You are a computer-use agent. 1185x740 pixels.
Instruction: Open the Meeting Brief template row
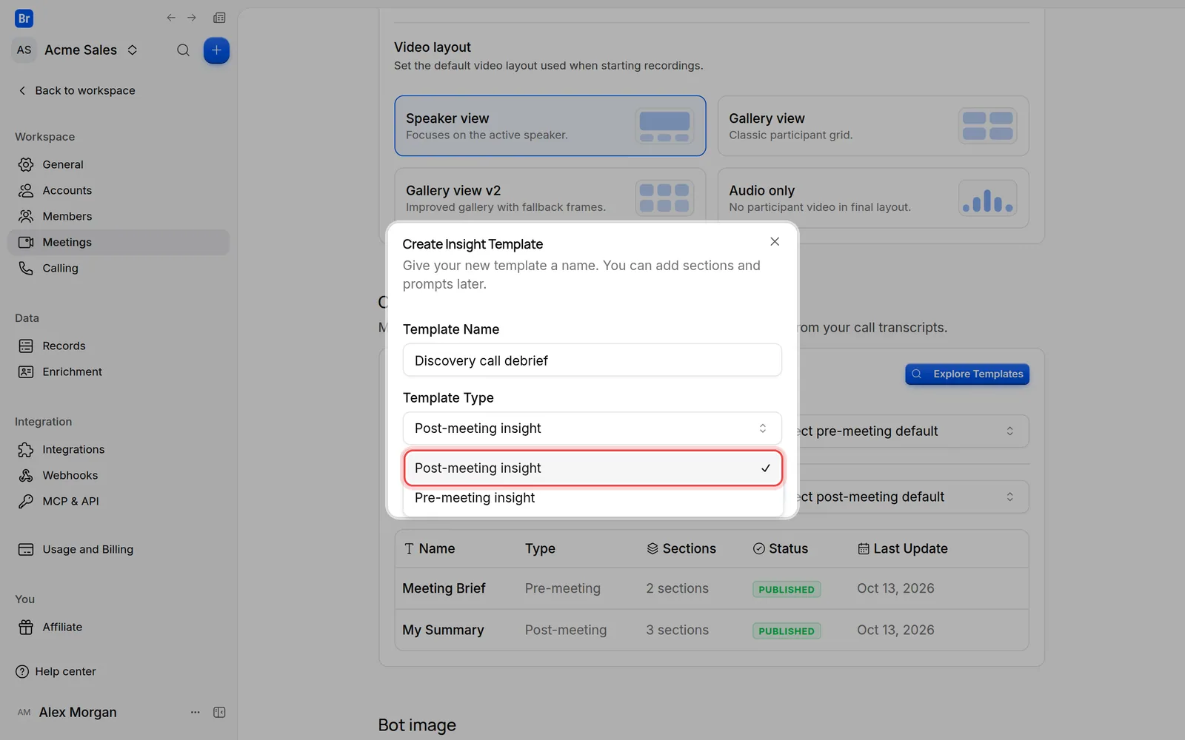click(712, 589)
